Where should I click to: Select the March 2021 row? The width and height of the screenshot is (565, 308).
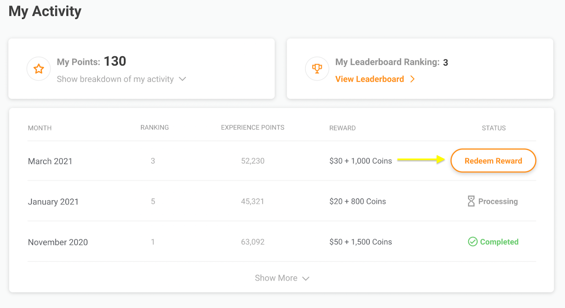pyautogui.click(x=50, y=161)
